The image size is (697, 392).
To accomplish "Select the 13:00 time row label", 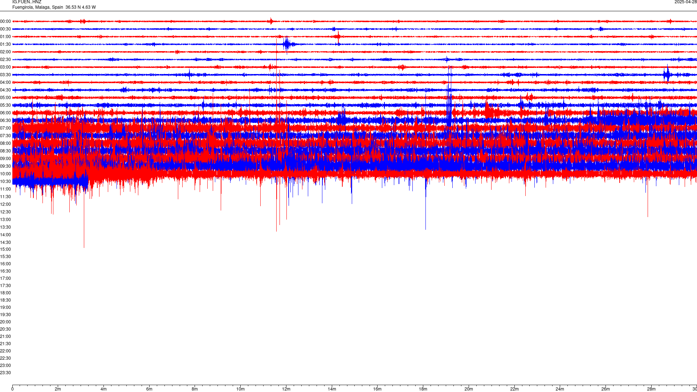I will (x=5, y=220).
